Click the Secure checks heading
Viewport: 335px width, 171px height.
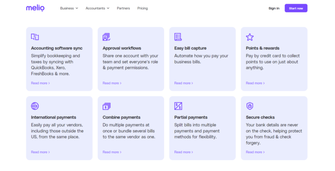[260, 117]
